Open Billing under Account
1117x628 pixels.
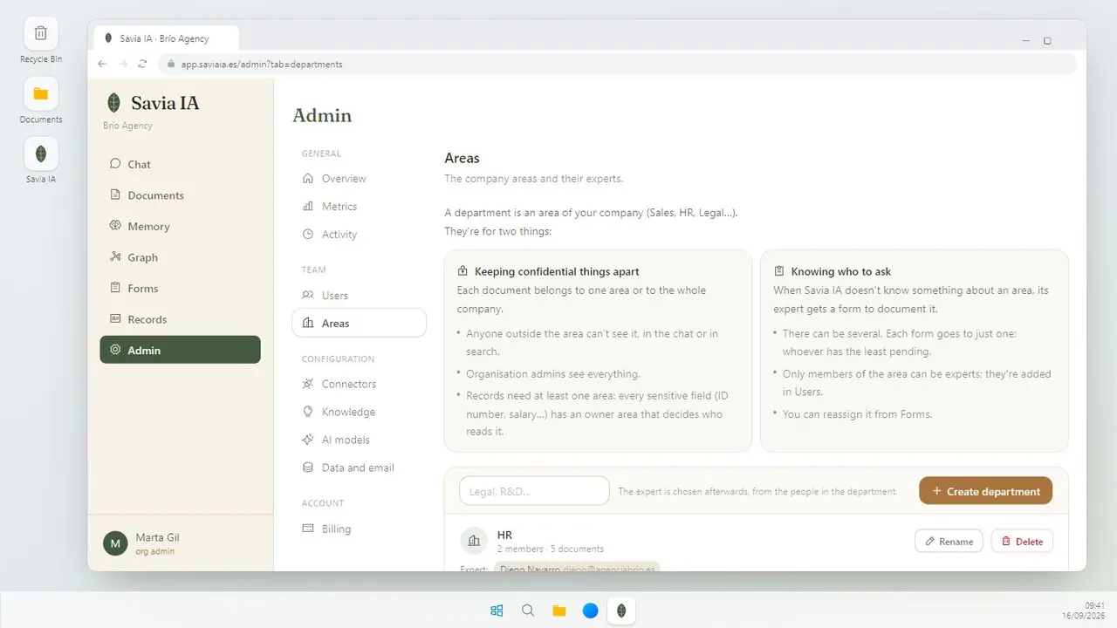click(x=359, y=529)
